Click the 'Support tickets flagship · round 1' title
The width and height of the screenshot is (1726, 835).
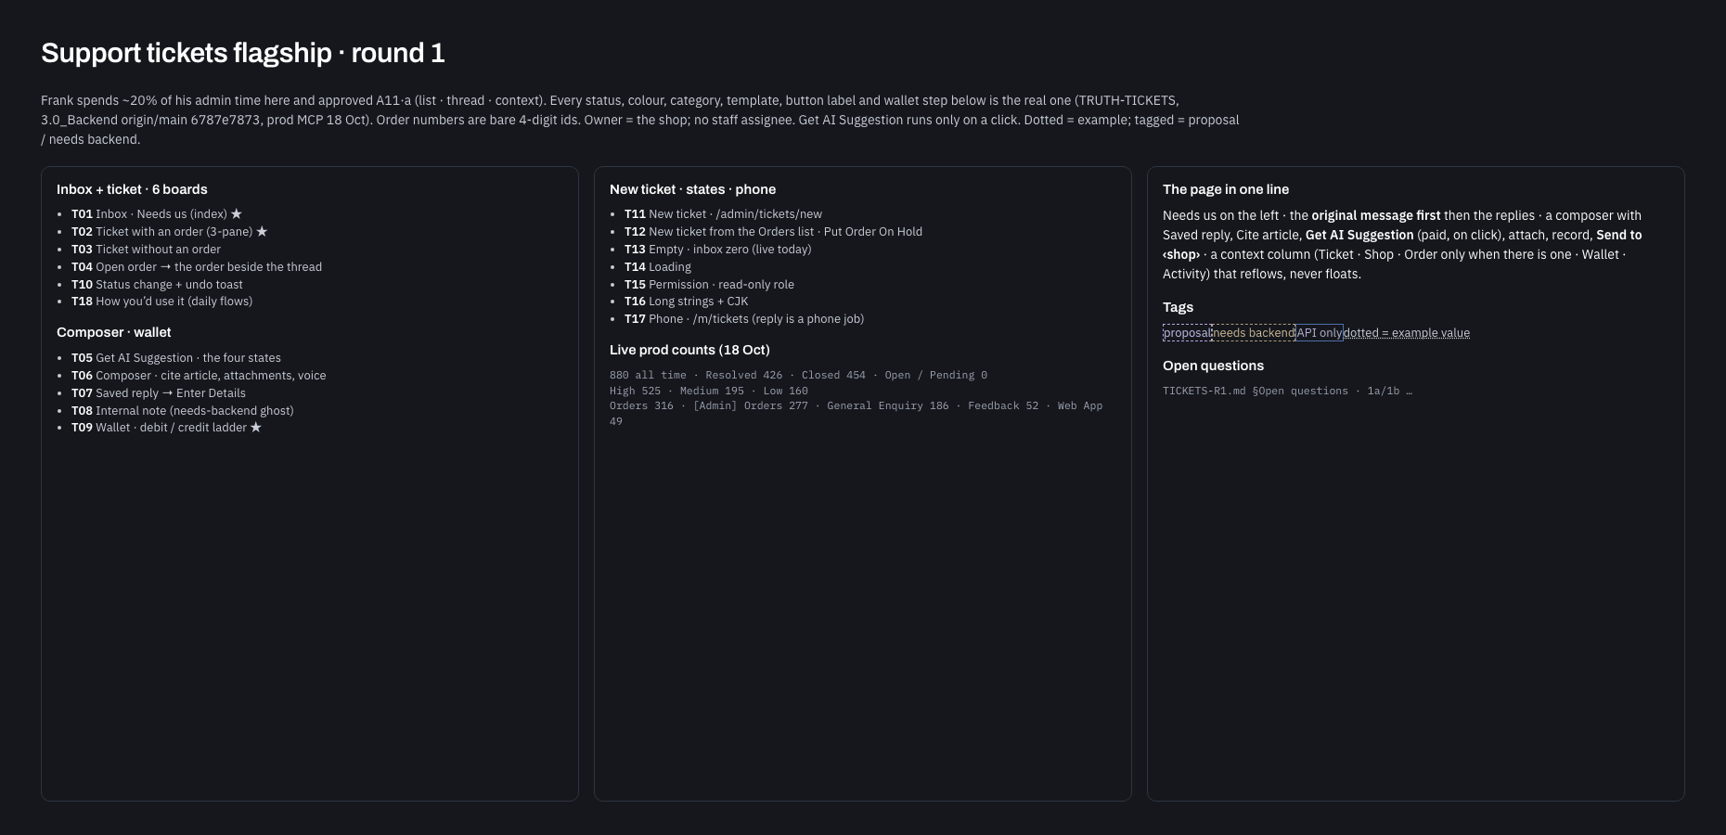(x=243, y=53)
